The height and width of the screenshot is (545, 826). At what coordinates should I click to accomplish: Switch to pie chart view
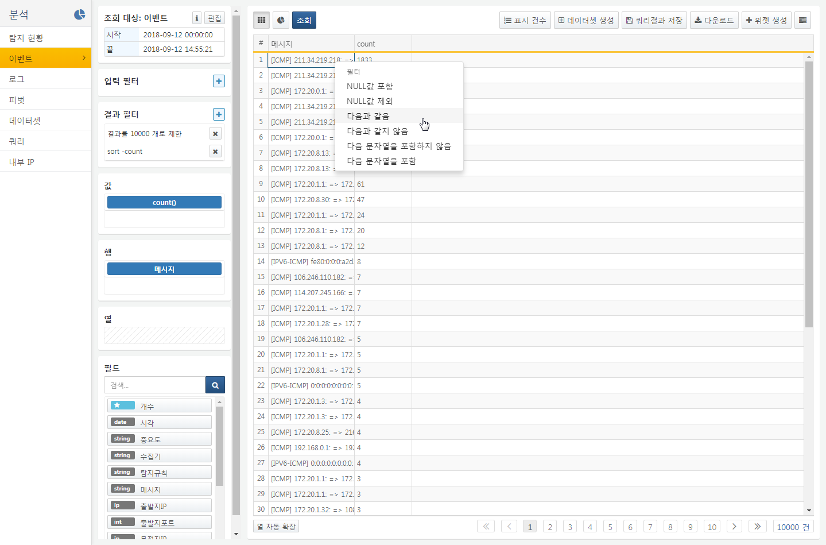[x=281, y=20]
